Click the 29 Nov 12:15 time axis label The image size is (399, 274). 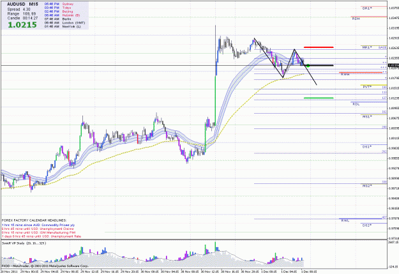91,271
